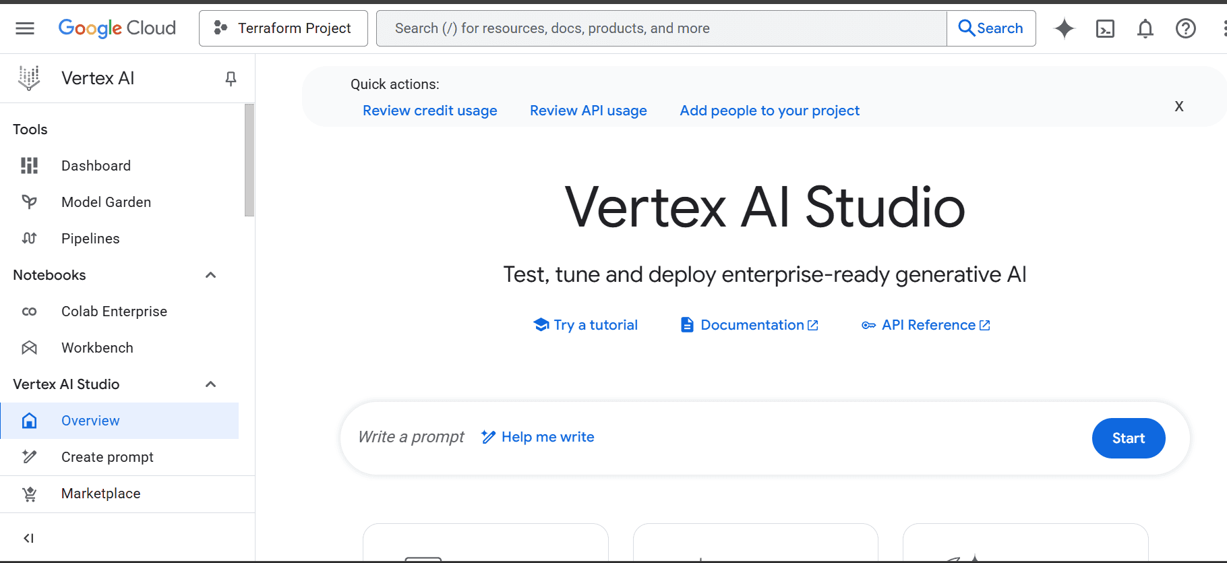Click Try a tutorial link
Screen dimensions: 1227x563
(585, 325)
